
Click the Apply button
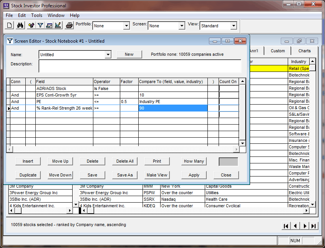tap(194, 175)
